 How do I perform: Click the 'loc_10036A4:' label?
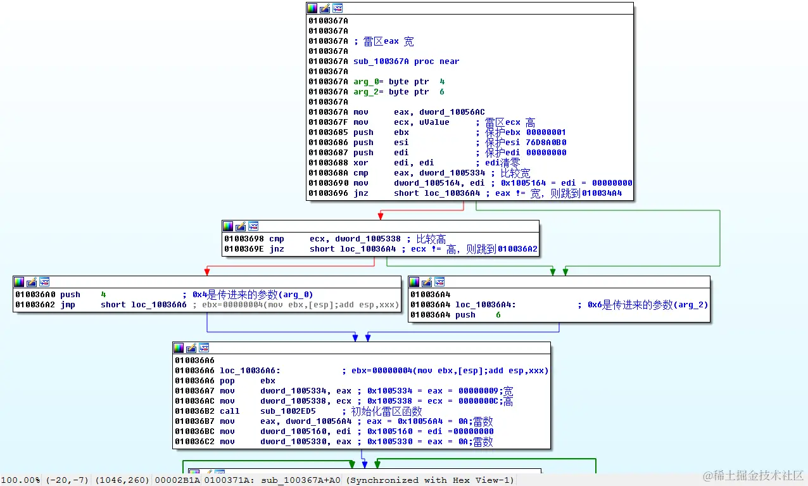point(486,305)
